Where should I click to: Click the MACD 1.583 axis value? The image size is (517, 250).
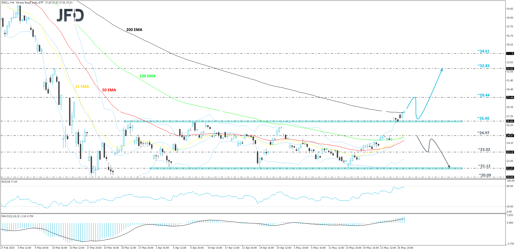(510, 215)
